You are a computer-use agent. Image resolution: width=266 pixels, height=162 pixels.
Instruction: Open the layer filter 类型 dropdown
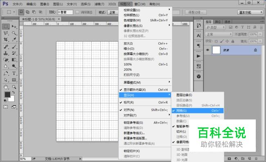click(x=215, y=27)
